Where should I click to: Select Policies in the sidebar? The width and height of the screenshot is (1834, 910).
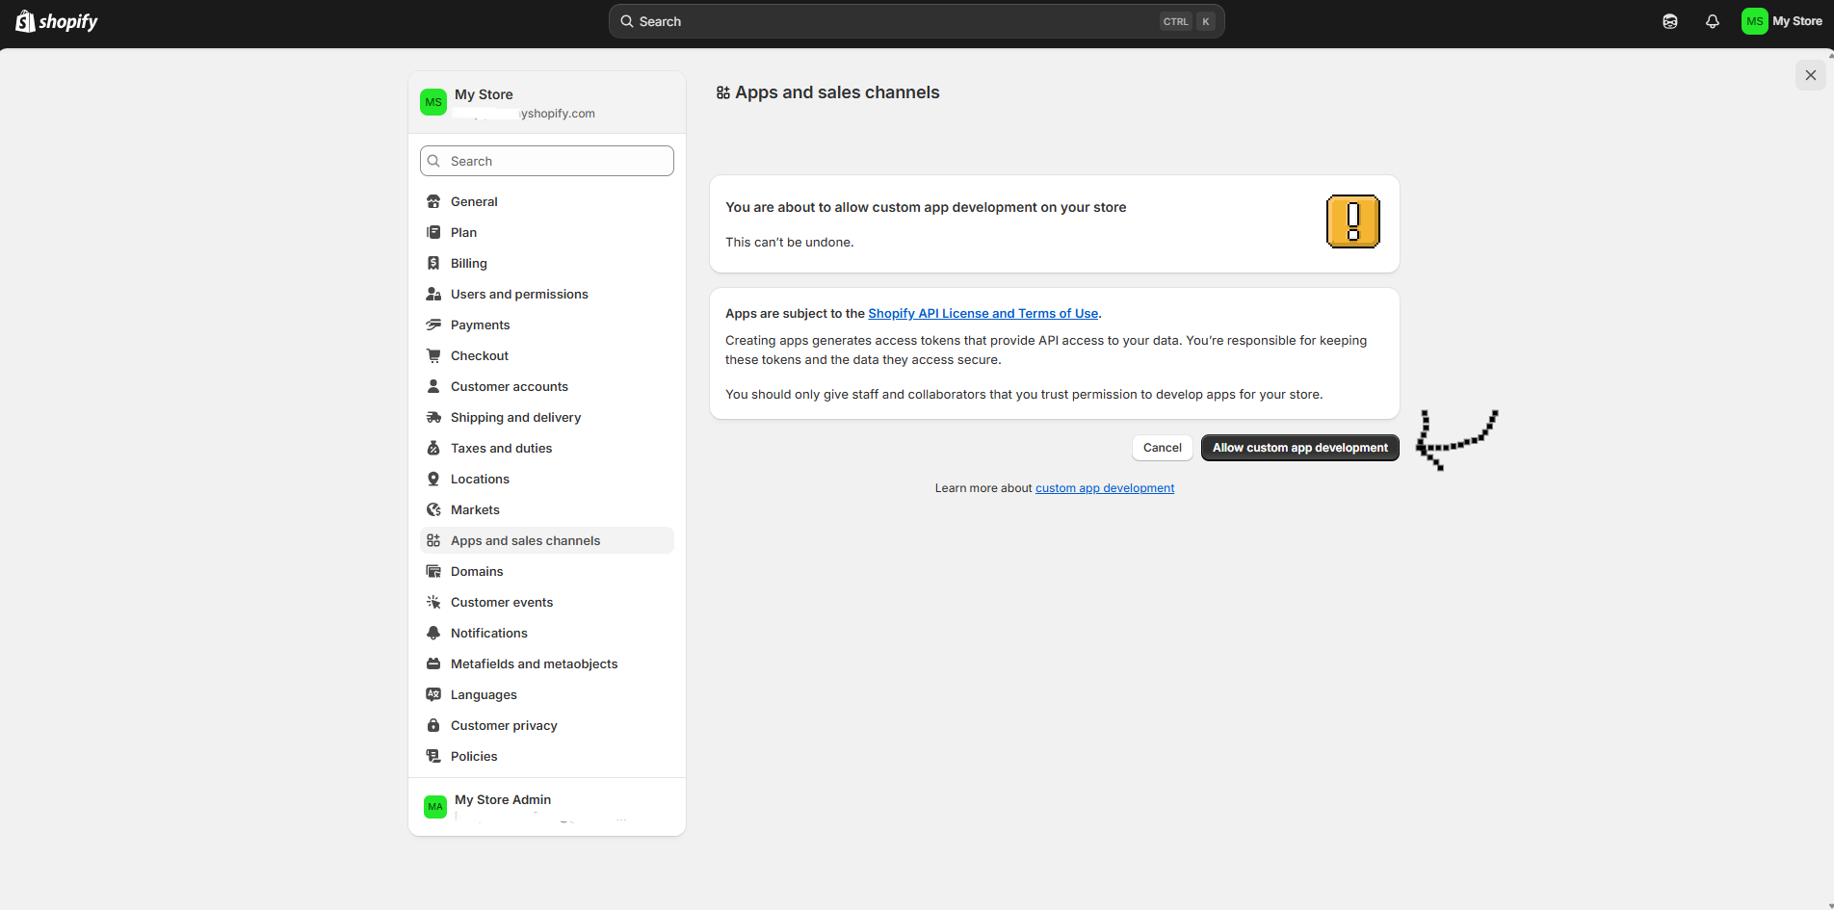tap(547, 756)
